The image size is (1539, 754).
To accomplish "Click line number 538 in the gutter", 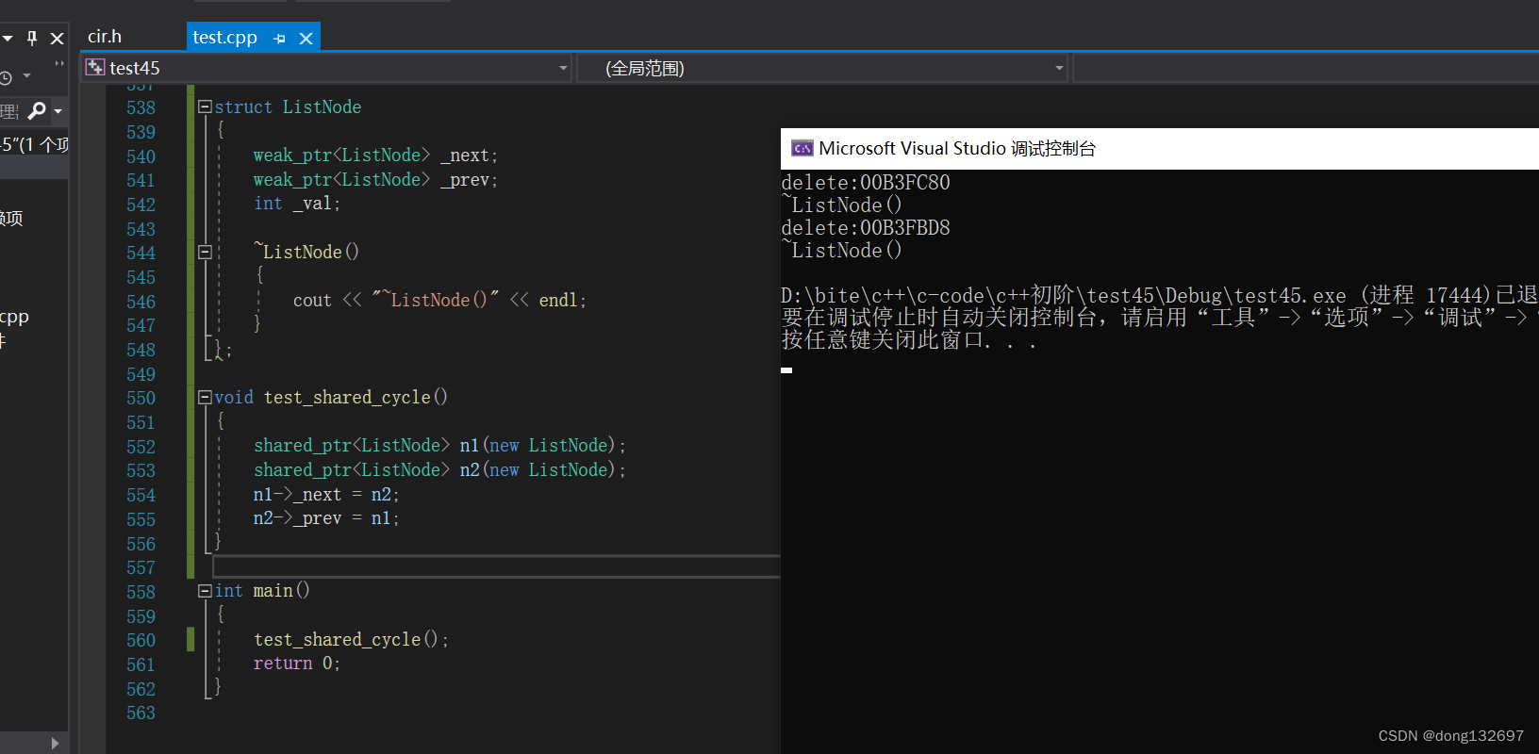I will (141, 107).
